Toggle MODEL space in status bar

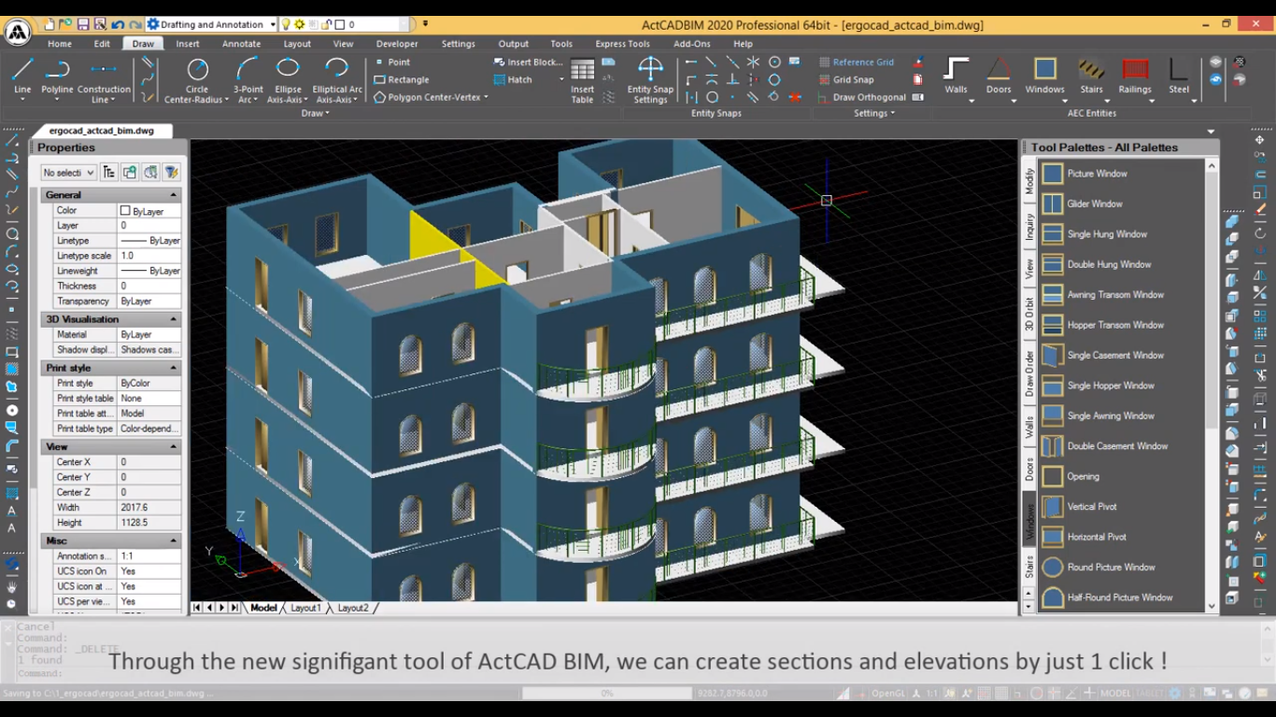[1115, 694]
